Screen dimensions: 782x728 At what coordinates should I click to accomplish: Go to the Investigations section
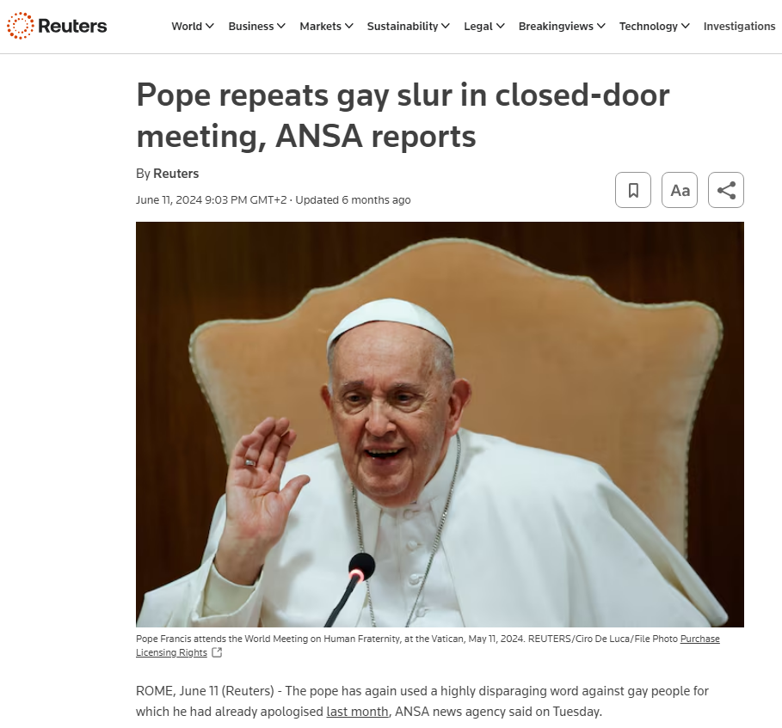click(x=739, y=26)
